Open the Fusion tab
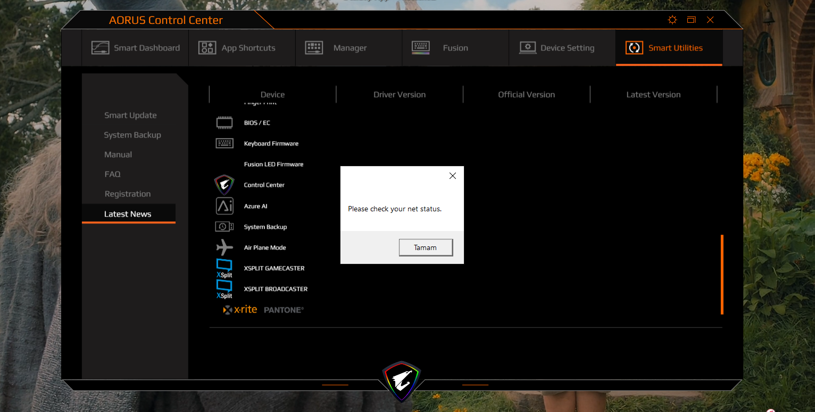 pos(455,48)
